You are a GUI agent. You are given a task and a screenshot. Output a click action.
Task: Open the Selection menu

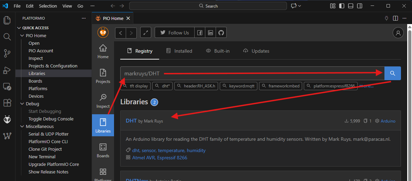(x=48, y=6)
